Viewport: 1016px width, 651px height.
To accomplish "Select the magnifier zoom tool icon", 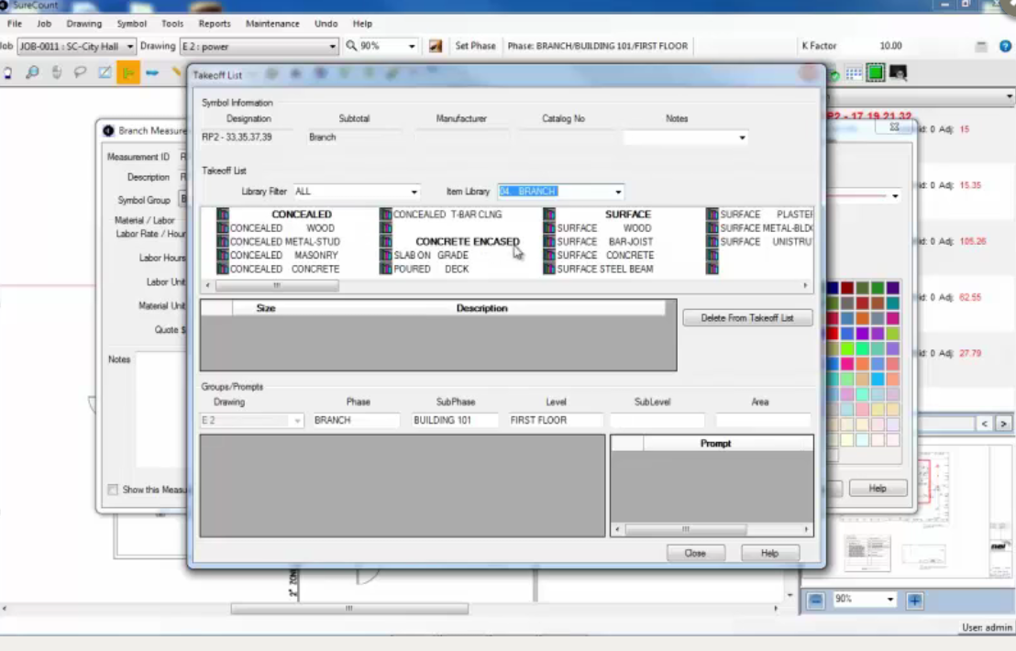I will 32,72.
